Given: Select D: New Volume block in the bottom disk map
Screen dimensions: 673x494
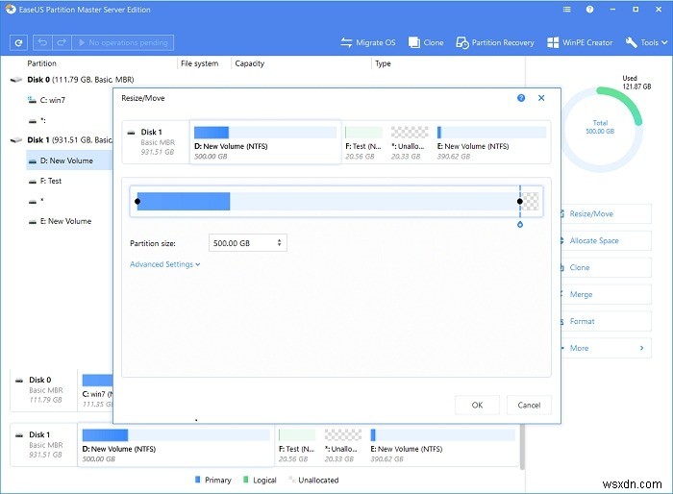Looking at the screenshot, I should [x=176, y=446].
